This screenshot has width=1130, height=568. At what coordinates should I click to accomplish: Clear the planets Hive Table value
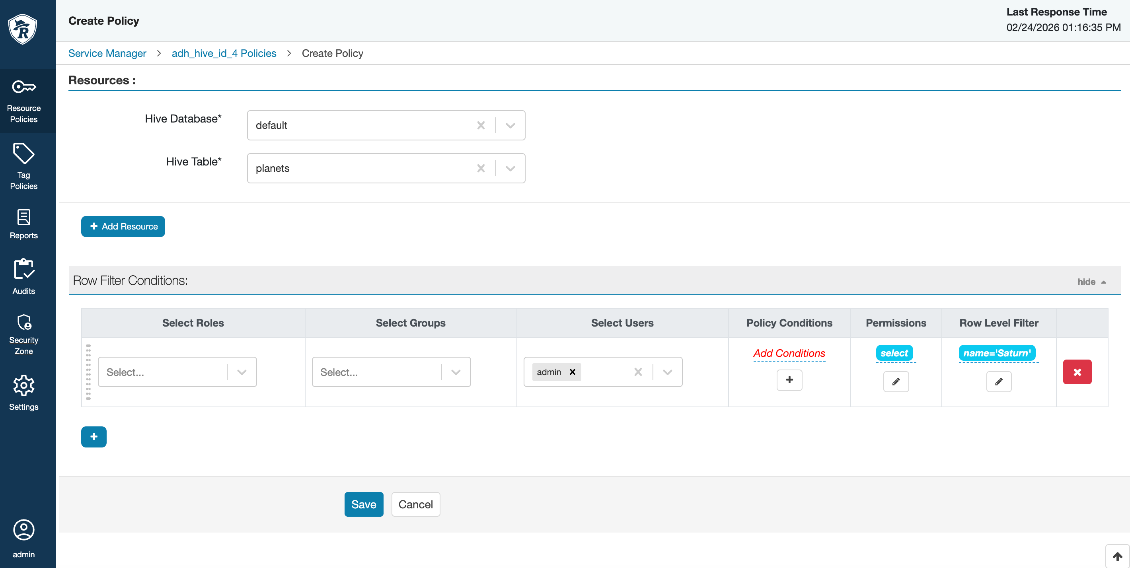coord(481,168)
